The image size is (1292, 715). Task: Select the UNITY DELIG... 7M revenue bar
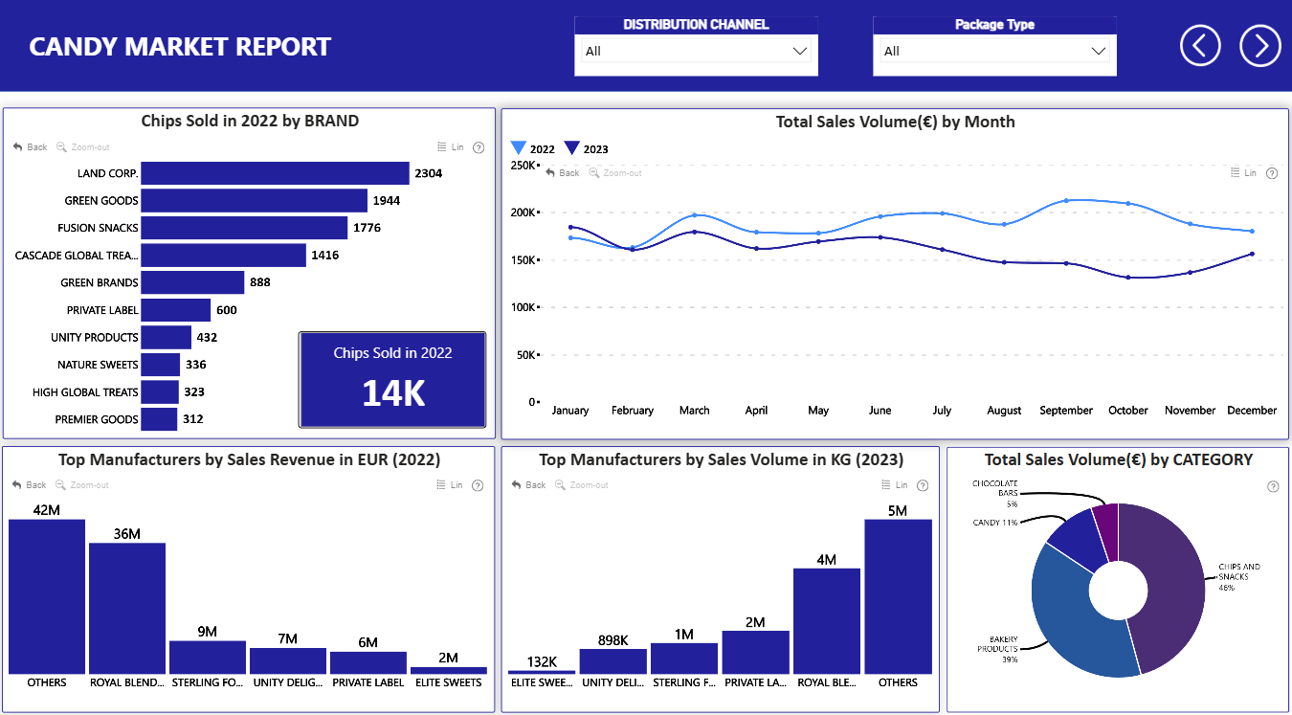click(x=288, y=661)
